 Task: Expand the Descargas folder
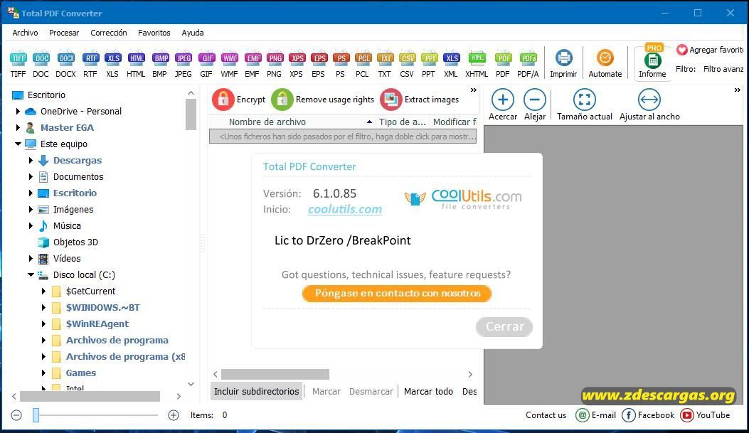31,161
